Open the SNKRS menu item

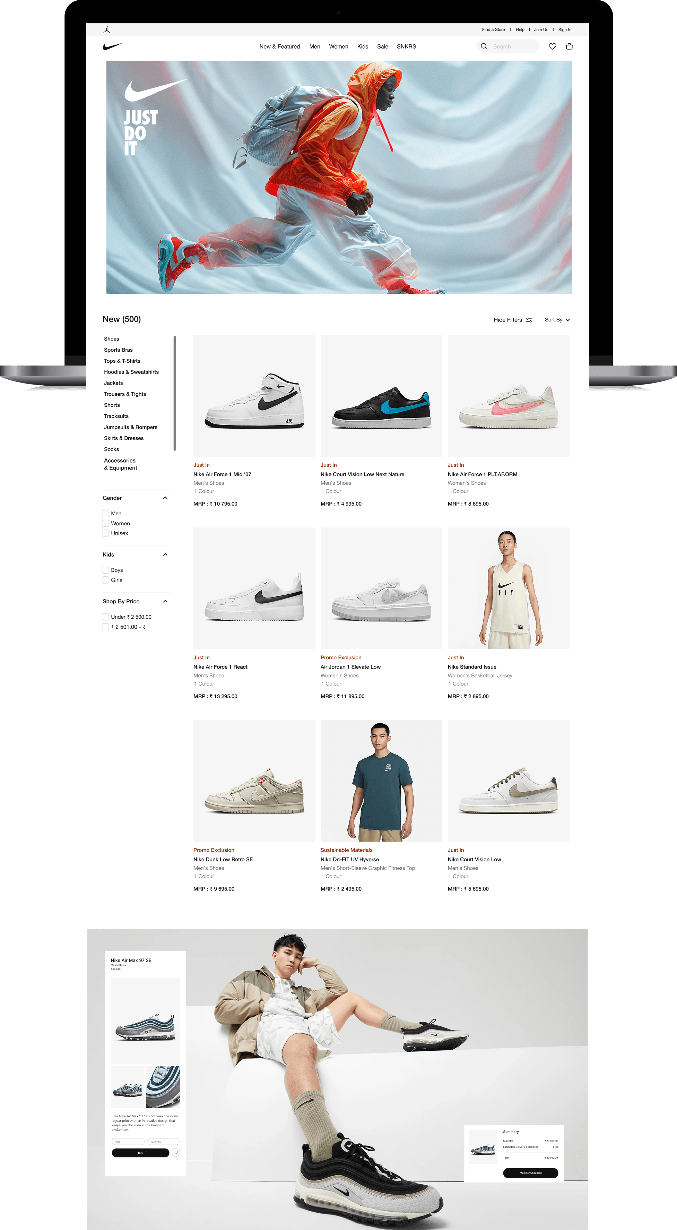coord(406,46)
